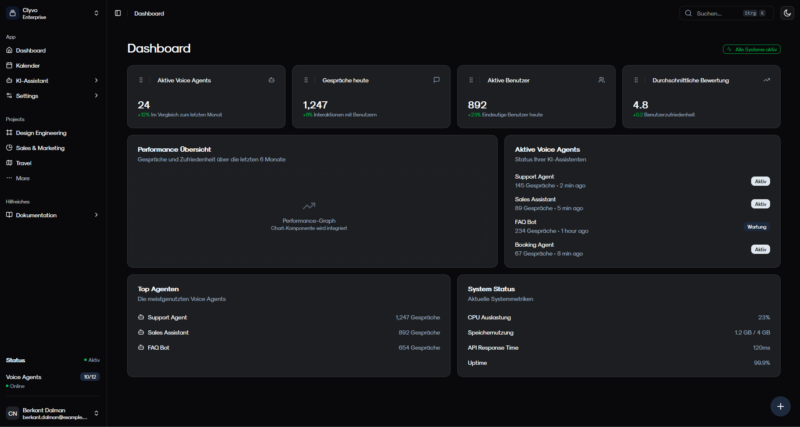Click the chat icon on Gespräche heute card
This screenshot has width=800, height=427.
(x=437, y=80)
